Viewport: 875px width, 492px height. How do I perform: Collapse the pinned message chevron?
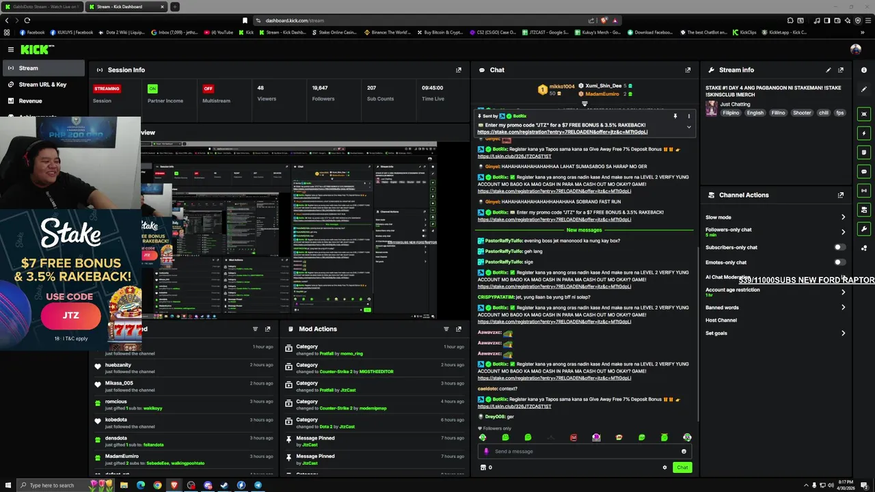(688, 127)
